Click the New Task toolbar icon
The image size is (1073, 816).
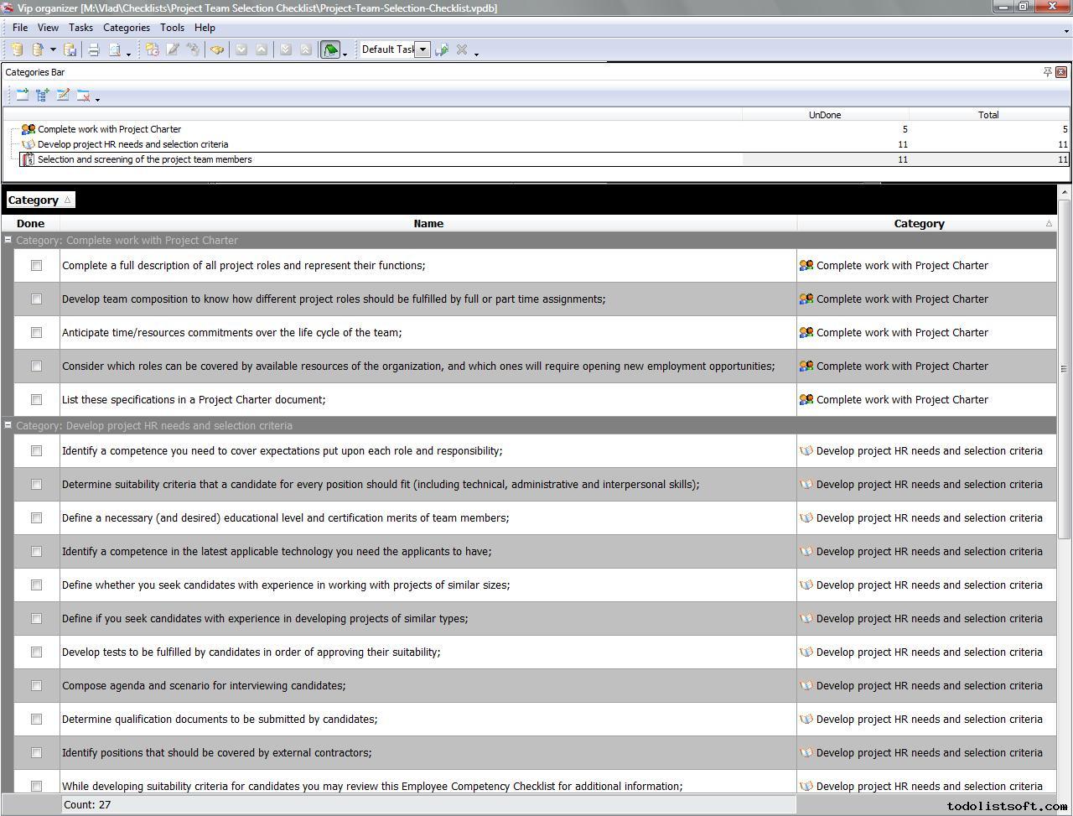pyautogui.click(x=152, y=50)
